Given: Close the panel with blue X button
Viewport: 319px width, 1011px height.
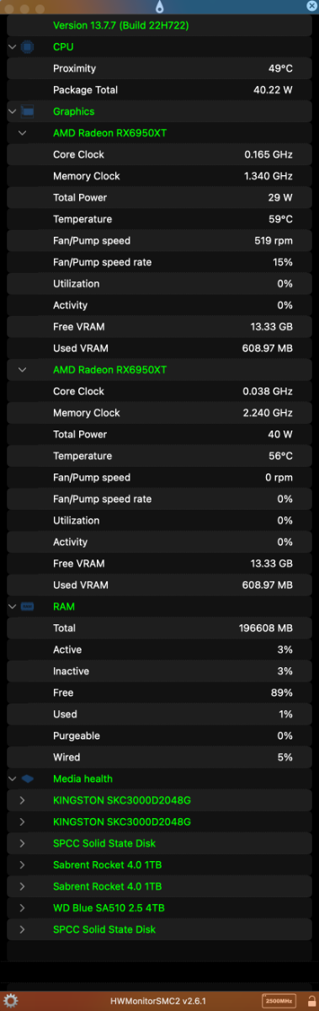Looking at the screenshot, I should pos(312,7).
